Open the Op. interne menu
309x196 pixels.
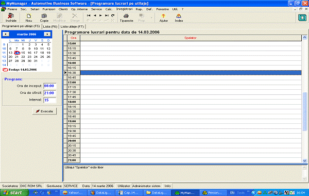79,9
